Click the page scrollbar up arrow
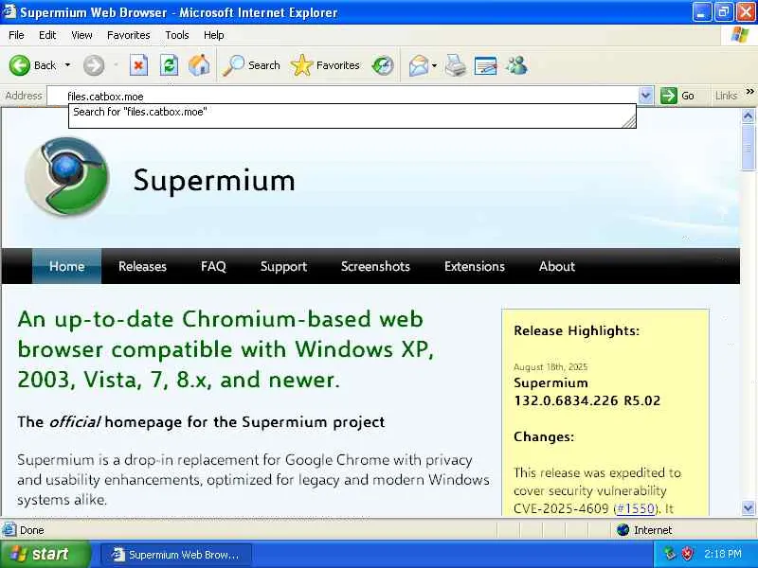758x568 pixels. click(748, 115)
